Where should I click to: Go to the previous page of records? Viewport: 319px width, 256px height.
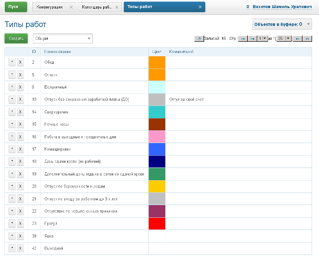pos(252,39)
